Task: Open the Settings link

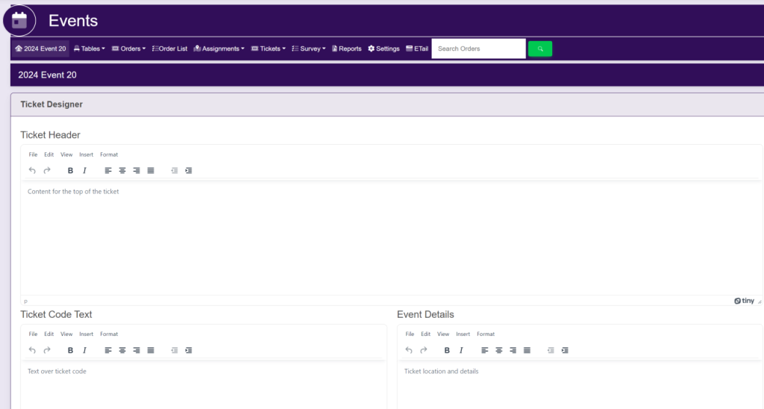Action: point(383,49)
